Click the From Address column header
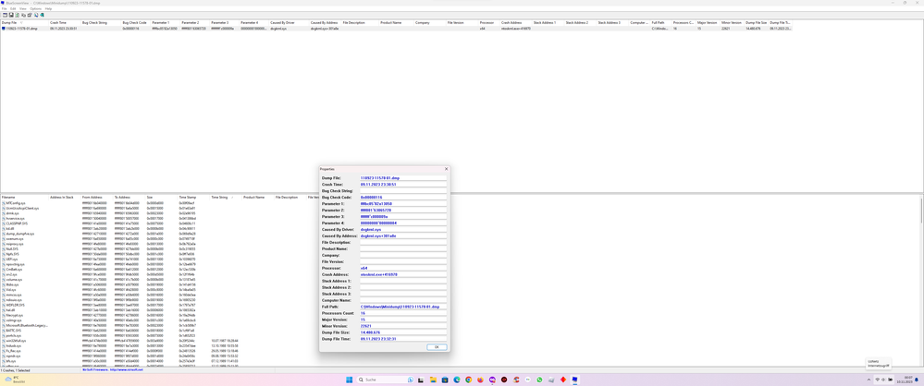 pos(96,197)
